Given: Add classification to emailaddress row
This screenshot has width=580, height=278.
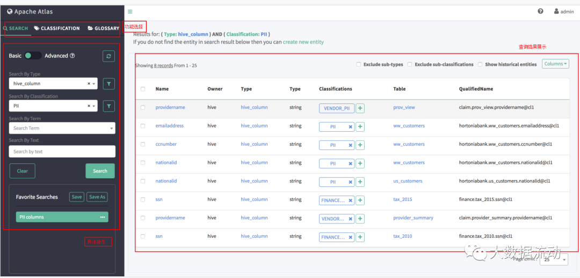Looking at the screenshot, I should point(360,126).
